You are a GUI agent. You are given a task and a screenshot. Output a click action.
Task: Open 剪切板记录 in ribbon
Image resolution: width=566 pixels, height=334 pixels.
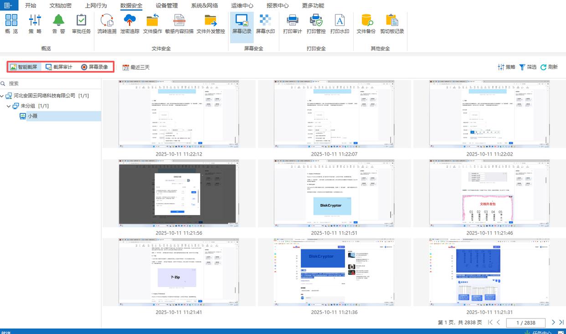pyautogui.click(x=392, y=24)
